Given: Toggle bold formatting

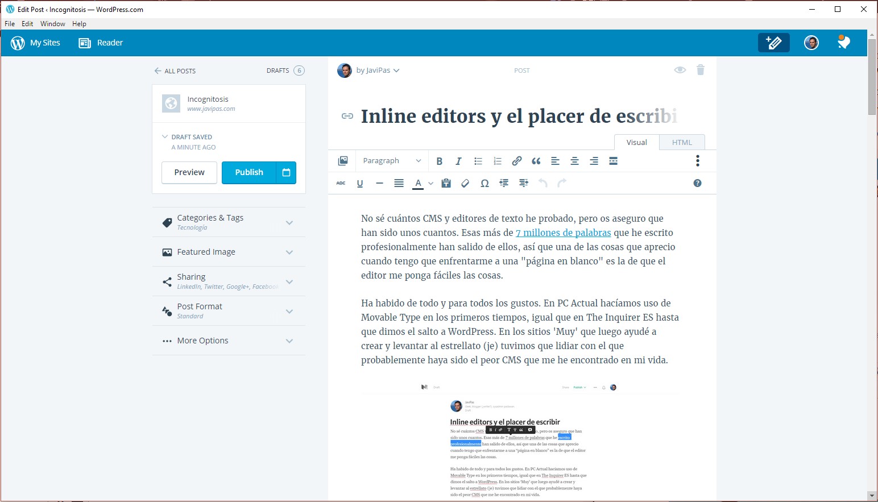Looking at the screenshot, I should (439, 161).
